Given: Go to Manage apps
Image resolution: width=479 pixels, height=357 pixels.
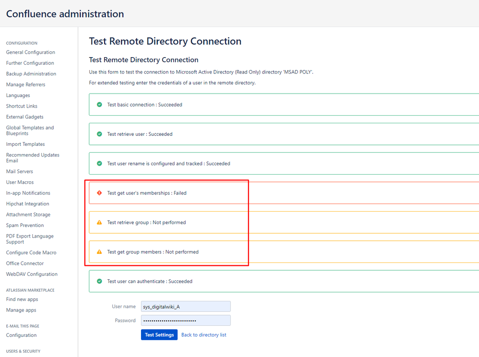Looking at the screenshot, I should coord(21,310).
